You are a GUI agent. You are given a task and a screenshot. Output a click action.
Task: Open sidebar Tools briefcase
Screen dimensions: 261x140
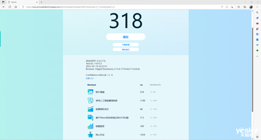pyautogui.click(x=257, y=23)
